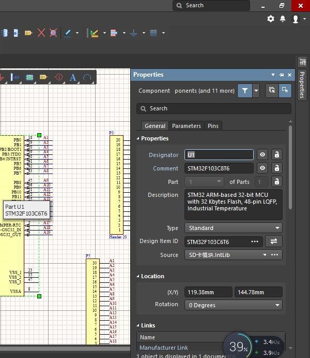Screen dimensions: 310x358
Task: Open the Type dropdown showing Standard
Action: 234,228
